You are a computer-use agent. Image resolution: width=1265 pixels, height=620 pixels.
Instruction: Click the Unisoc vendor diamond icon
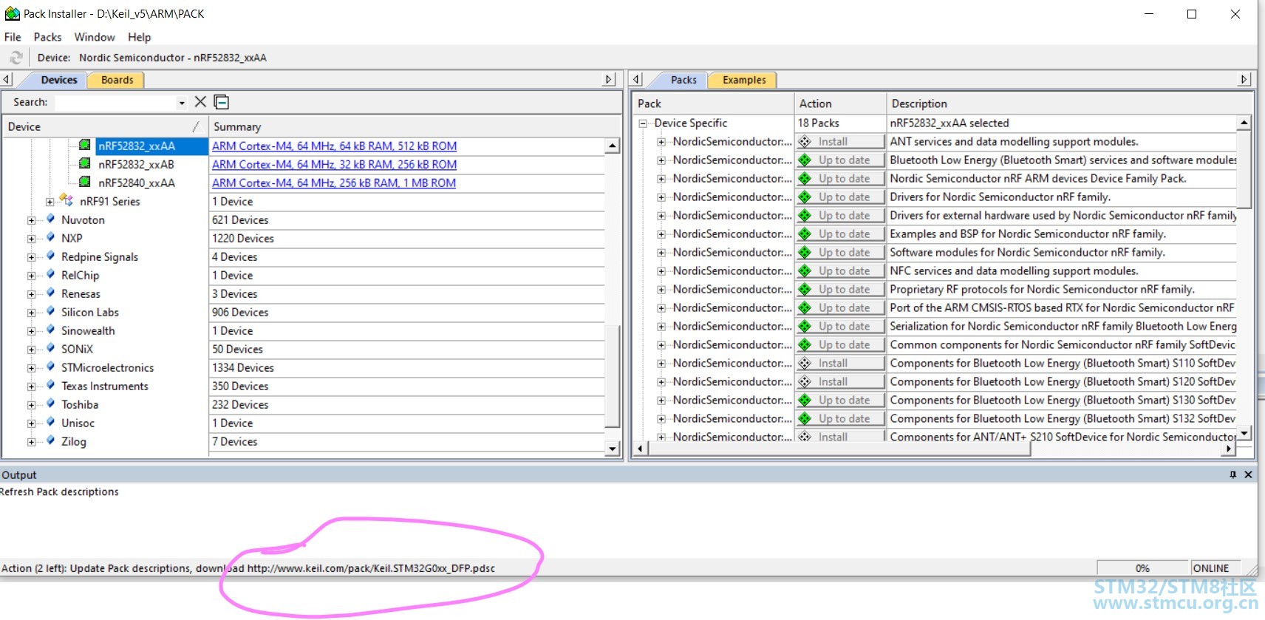(50, 422)
